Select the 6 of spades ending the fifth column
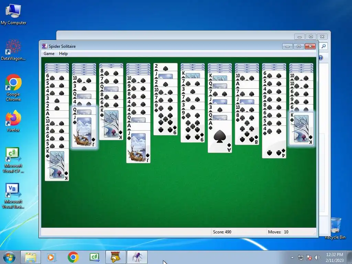This screenshot has height=264, width=352. [x=165, y=119]
